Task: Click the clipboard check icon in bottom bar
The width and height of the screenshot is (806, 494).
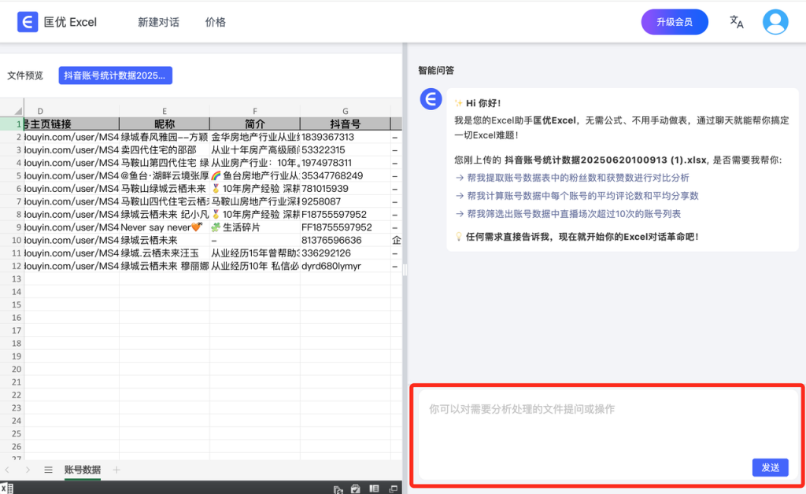Action: 356,488
